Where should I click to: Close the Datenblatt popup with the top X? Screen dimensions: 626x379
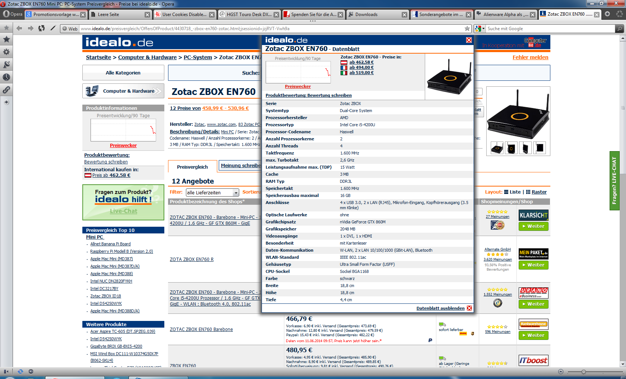click(469, 40)
